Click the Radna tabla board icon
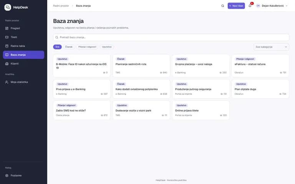Viewport: 295px width, 184px height. point(7,46)
